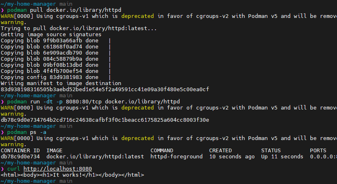Click 'Getting image source signatures' line
This screenshot has width=337, height=184.
click(51, 34)
